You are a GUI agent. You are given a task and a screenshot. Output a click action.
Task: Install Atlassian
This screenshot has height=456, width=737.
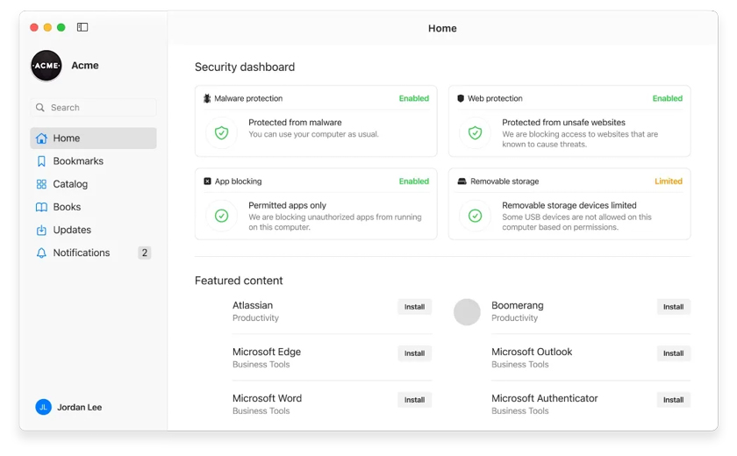tap(414, 307)
